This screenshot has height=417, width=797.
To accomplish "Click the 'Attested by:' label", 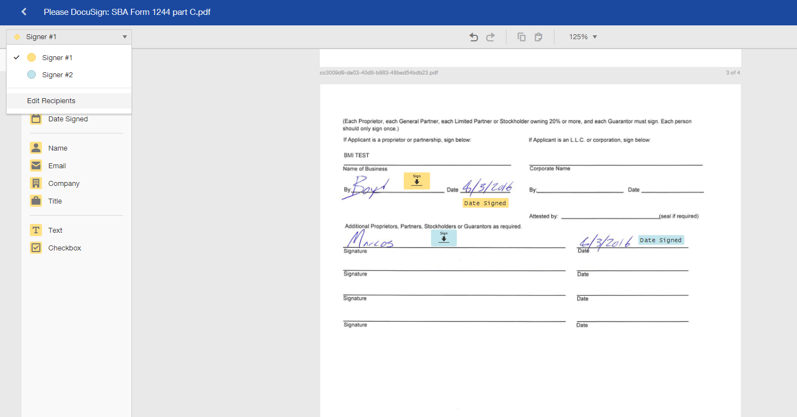I will click(543, 216).
